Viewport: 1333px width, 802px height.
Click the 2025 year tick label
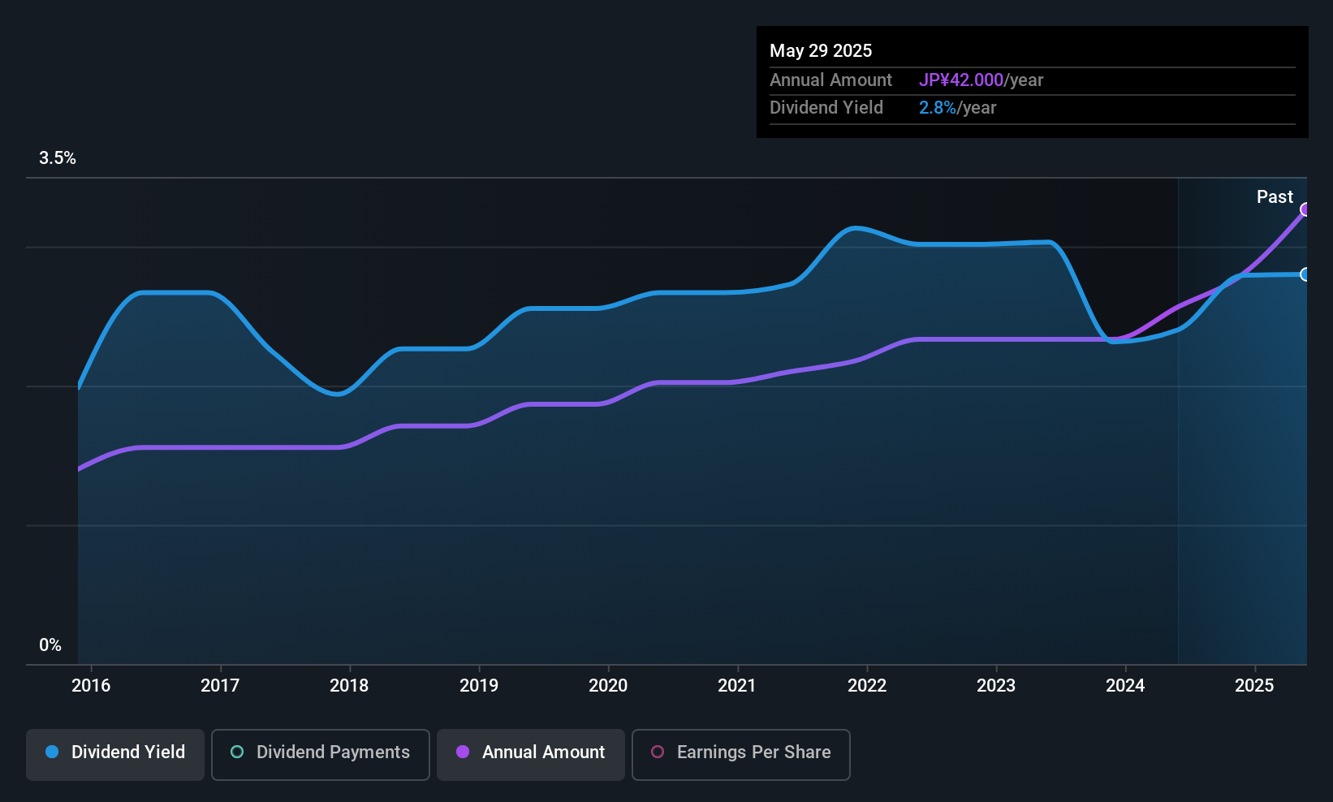coord(1254,686)
